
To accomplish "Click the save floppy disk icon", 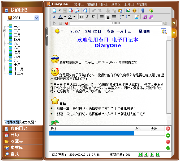I will coord(65,10).
